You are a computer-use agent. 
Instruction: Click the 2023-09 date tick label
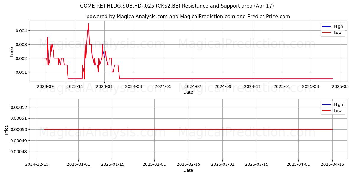(x=45, y=87)
